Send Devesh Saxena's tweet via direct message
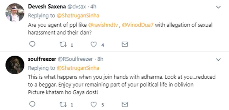The height and width of the screenshot is (110, 229). click(124, 45)
